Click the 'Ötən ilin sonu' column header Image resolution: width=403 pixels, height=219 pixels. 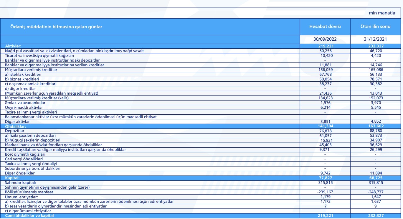pyautogui.click(x=376, y=27)
